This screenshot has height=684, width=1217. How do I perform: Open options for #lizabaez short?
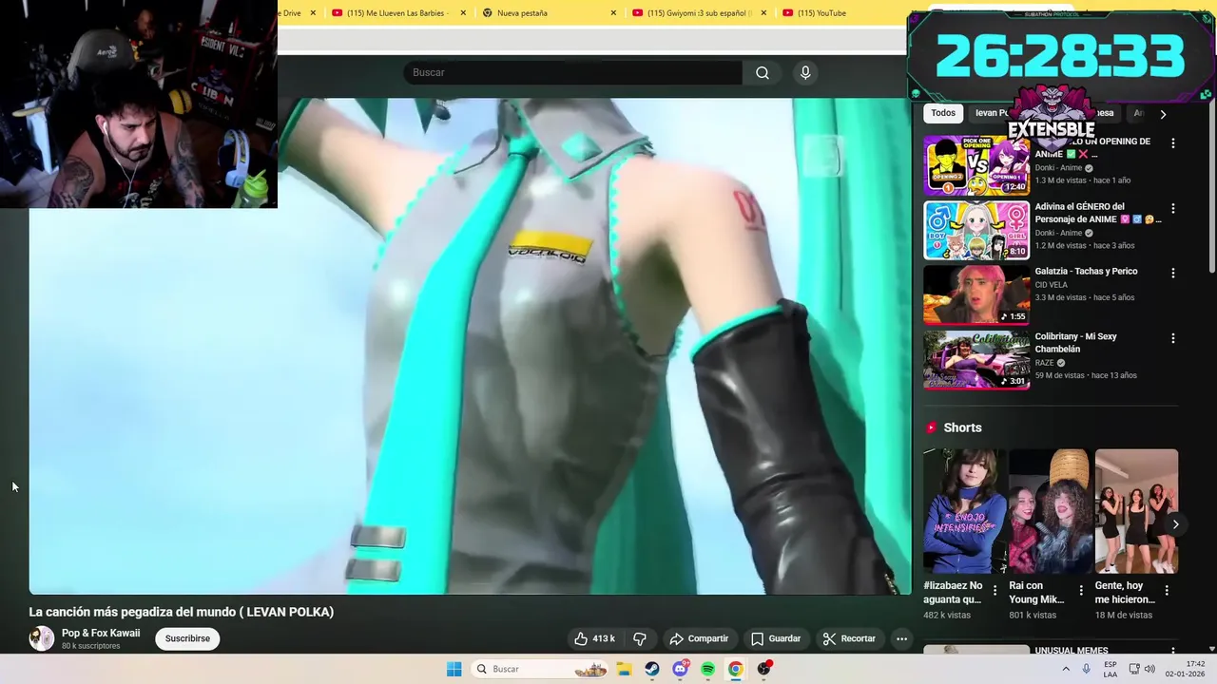pyautogui.click(x=995, y=590)
